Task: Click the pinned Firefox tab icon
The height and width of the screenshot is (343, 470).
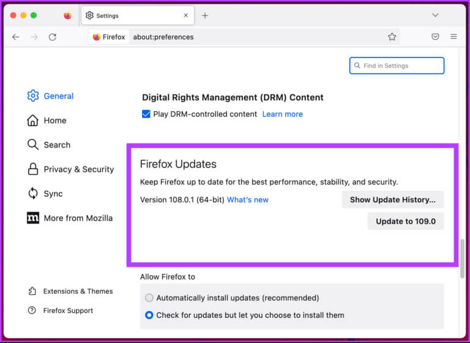Action: click(x=68, y=15)
